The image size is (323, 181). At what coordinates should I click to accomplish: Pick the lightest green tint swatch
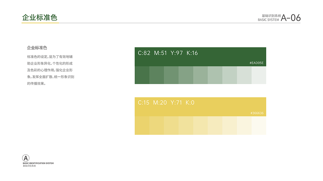pos(259,75)
